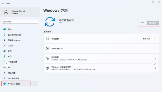Click the update history clock icon
Viewport: 162px width, 92px height.
tap(47, 48)
